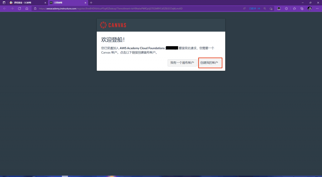Viewport: 322px width, 177px height.
Task: Click the Canvas logo
Action: coord(113,25)
